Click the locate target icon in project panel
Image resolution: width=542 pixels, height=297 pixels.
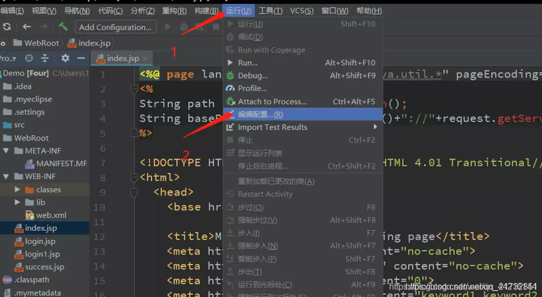pos(29,58)
